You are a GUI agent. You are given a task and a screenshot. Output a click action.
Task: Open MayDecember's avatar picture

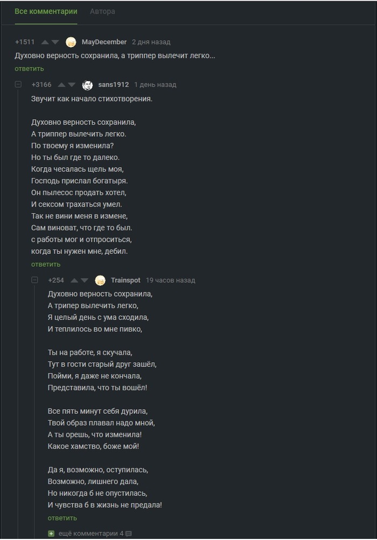pos(71,42)
